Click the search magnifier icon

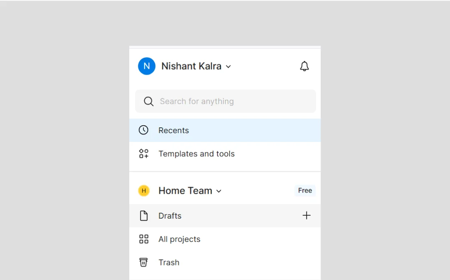coord(148,101)
